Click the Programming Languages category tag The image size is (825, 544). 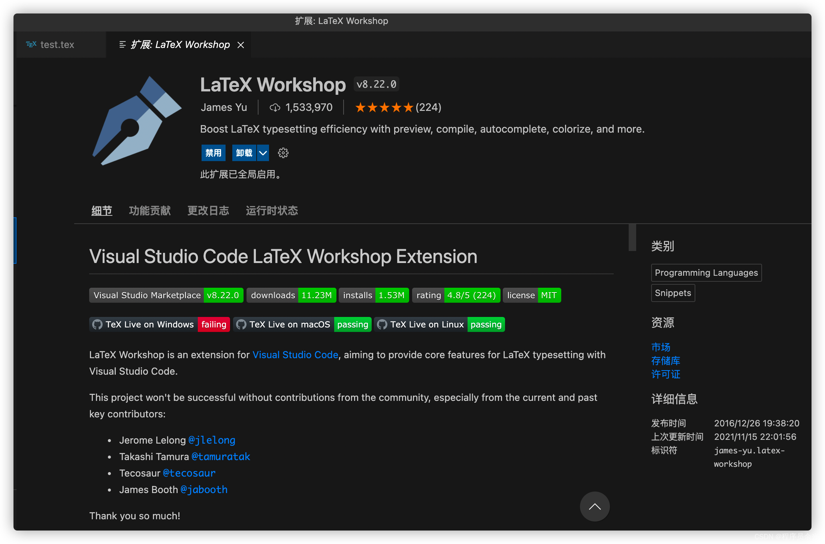(706, 273)
